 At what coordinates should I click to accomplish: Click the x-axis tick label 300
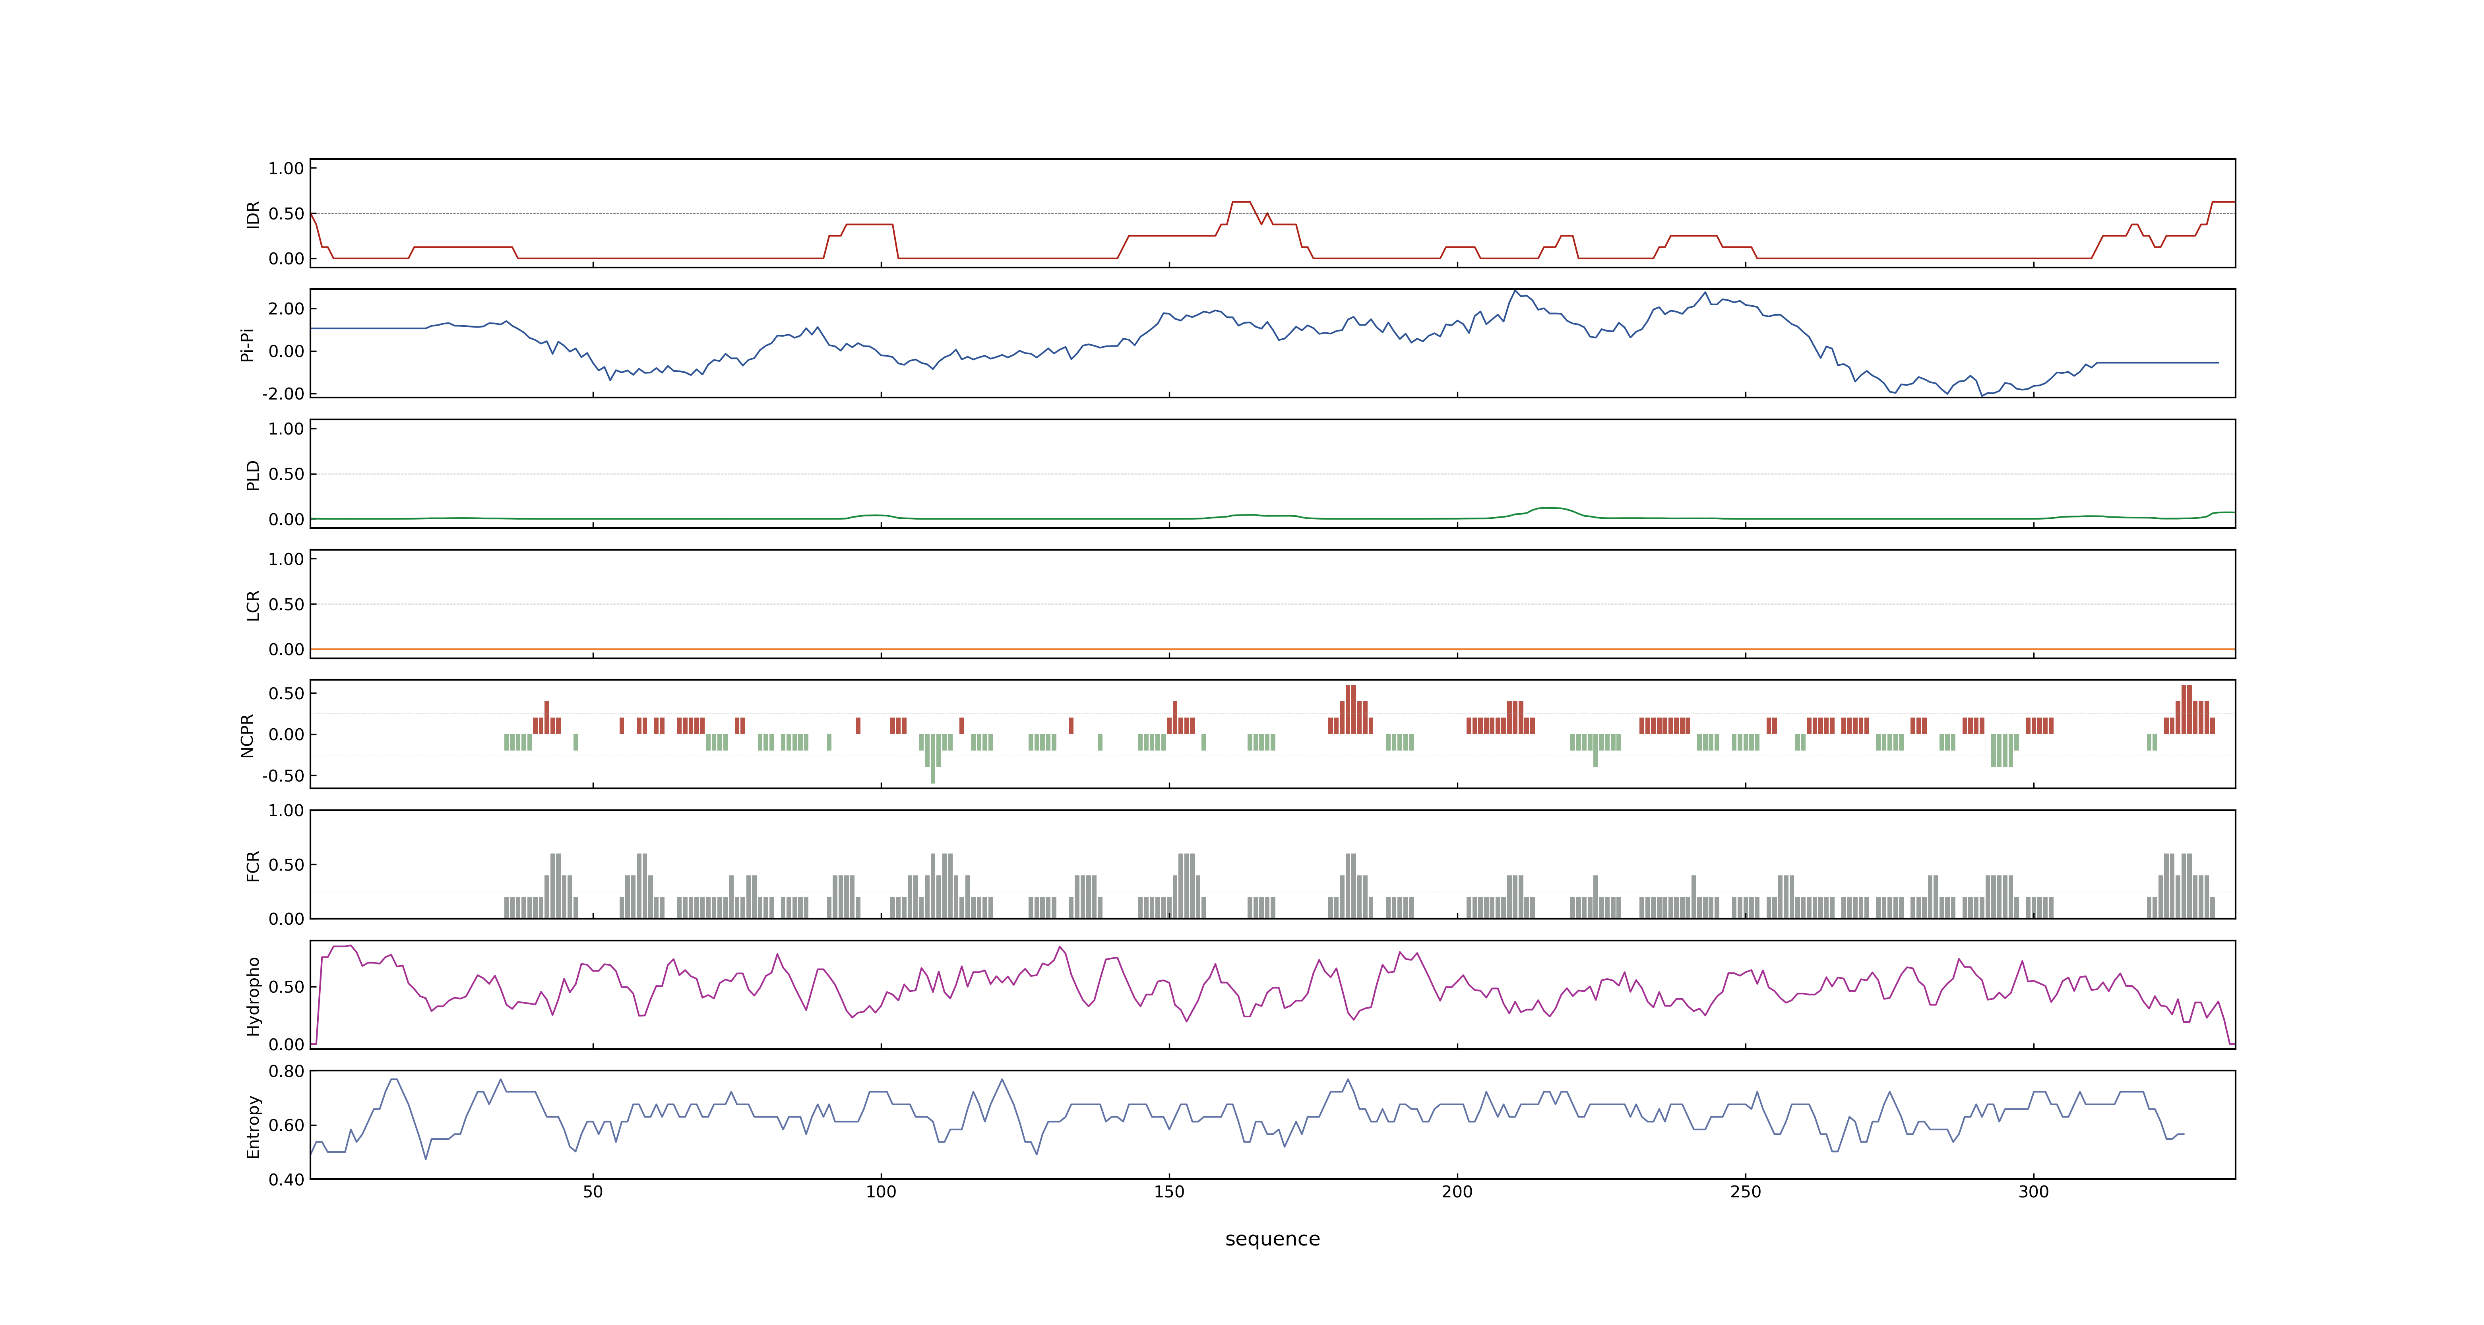[x=2034, y=1192]
